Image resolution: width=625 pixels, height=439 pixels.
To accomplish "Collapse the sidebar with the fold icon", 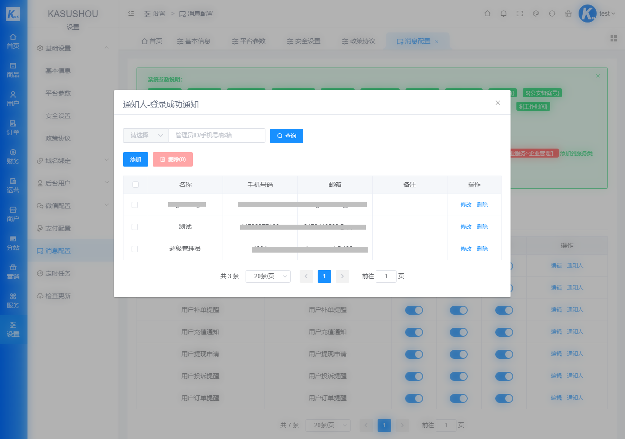I will click(x=131, y=14).
